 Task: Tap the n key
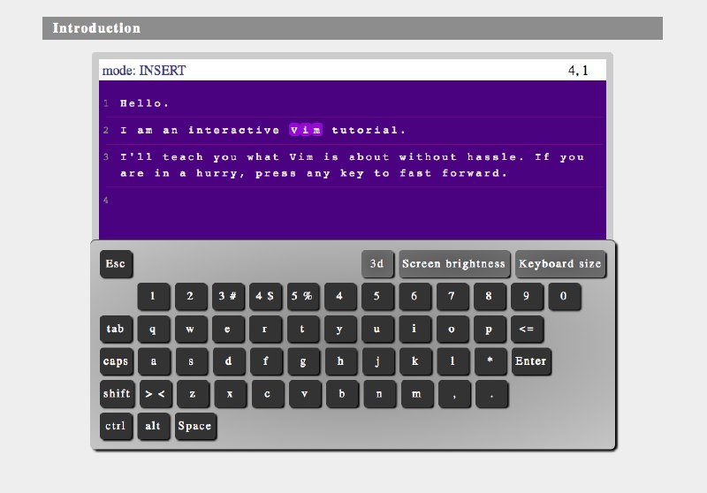pyautogui.click(x=380, y=393)
